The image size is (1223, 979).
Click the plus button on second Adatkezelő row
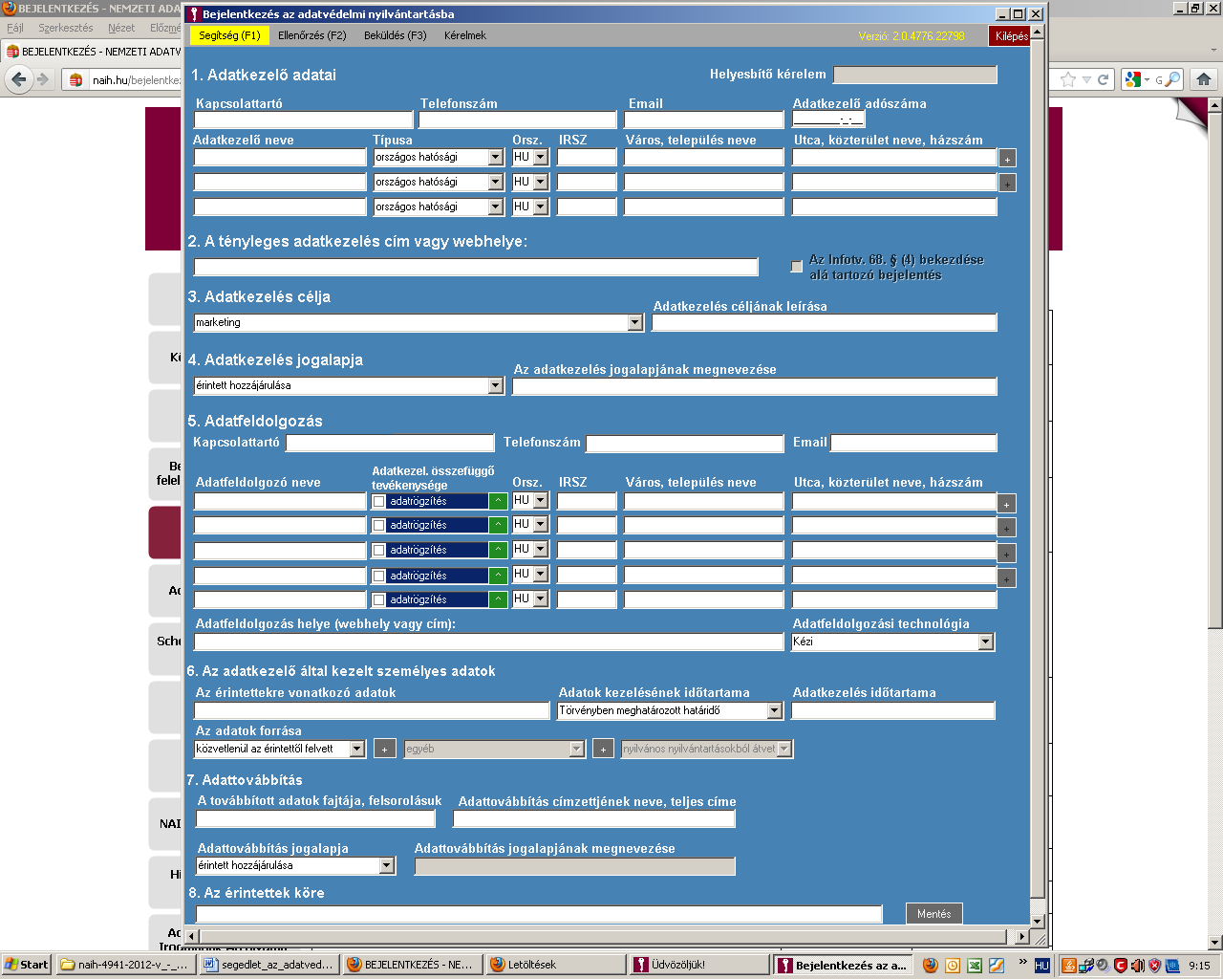pos(1007,184)
